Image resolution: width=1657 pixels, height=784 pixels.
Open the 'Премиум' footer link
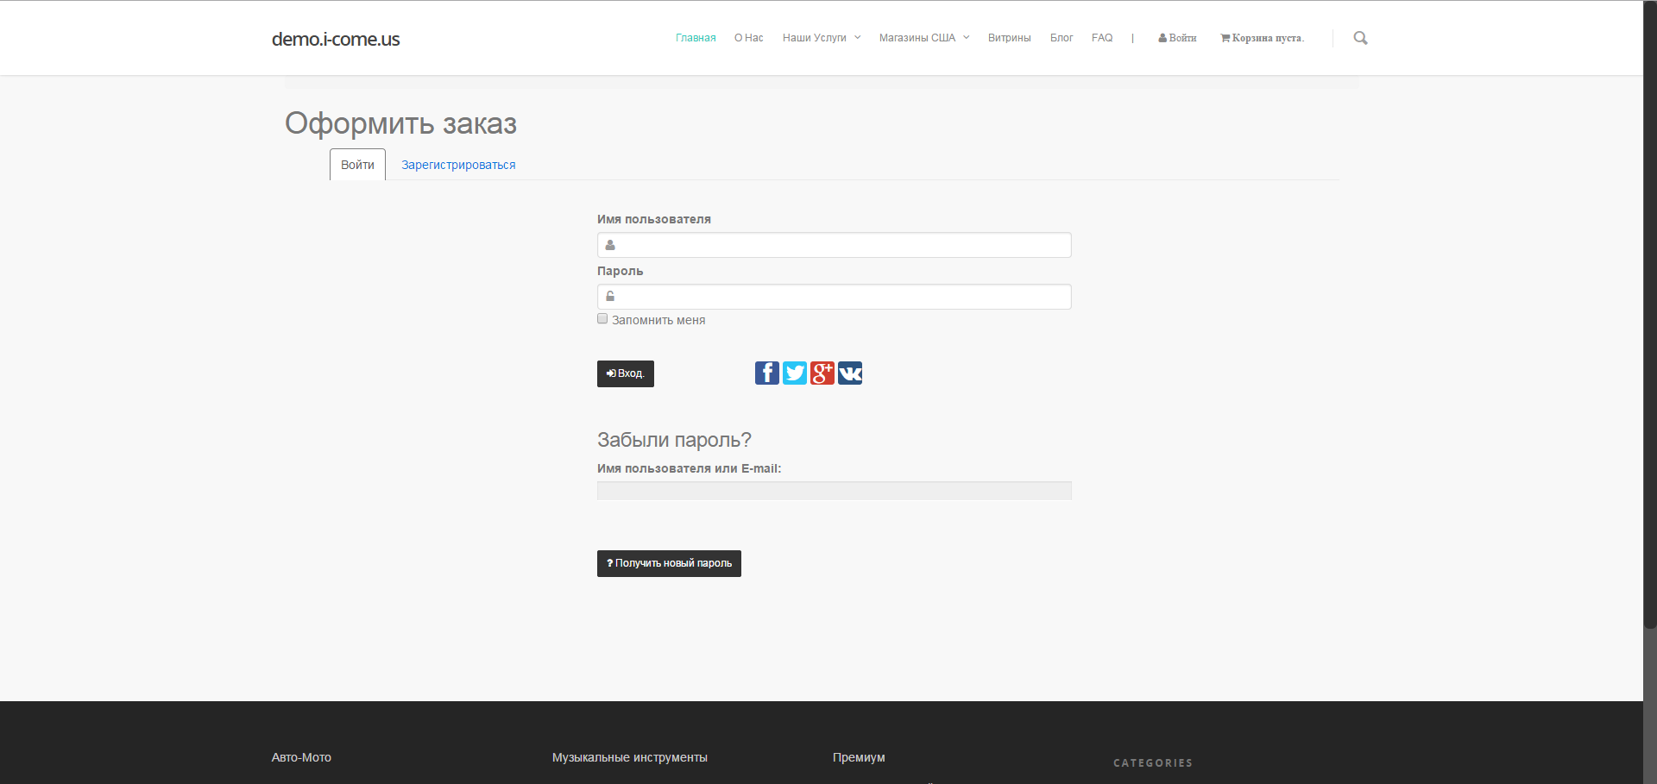coord(859,757)
